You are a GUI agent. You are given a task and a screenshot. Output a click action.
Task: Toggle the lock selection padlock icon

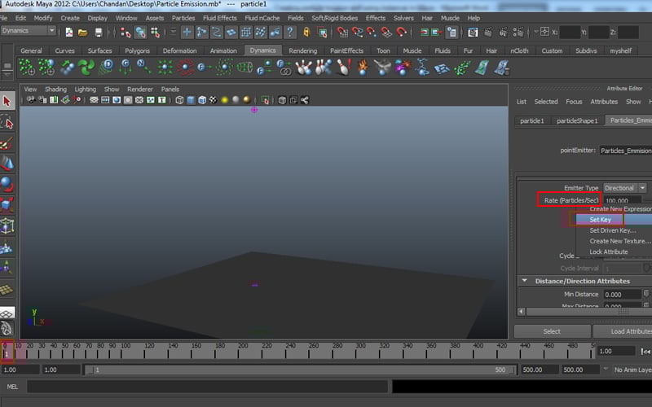click(x=306, y=33)
